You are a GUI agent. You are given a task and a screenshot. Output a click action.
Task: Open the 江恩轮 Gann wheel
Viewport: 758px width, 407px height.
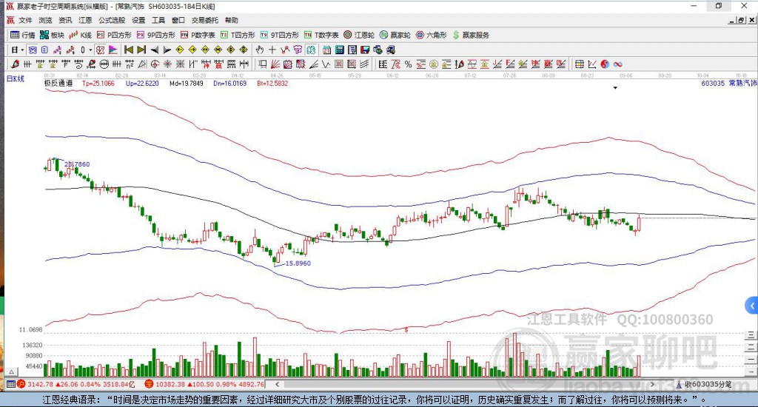359,35
